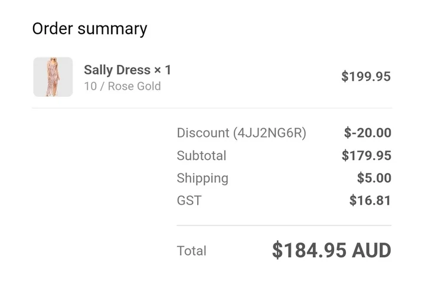
Task: Click the GST label
Action: point(189,201)
